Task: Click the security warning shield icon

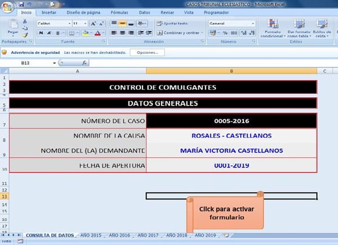Action: (x=5, y=52)
